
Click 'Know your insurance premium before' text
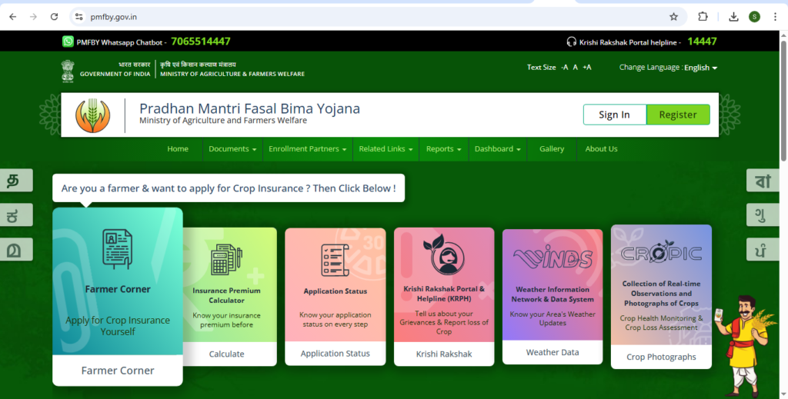(227, 321)
